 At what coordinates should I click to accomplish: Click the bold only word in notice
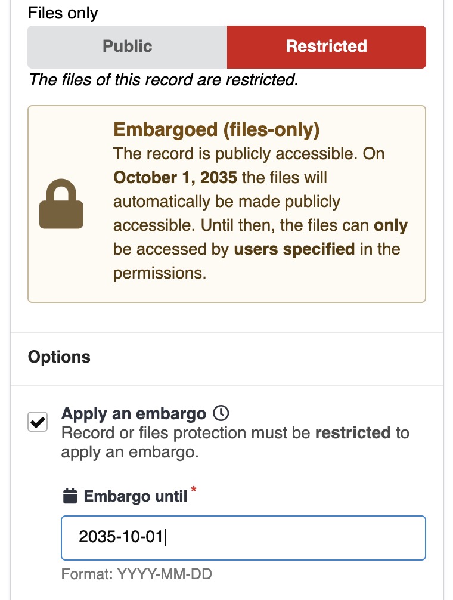[390, 225]
